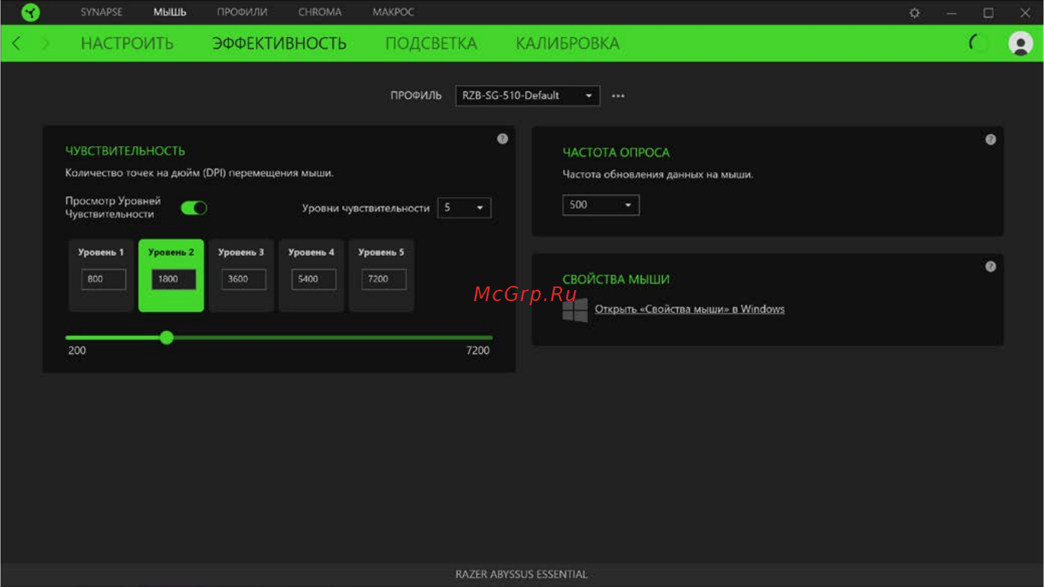Go to the МАКРОС tab
1044x587 pixels.
tap(393, 12)
